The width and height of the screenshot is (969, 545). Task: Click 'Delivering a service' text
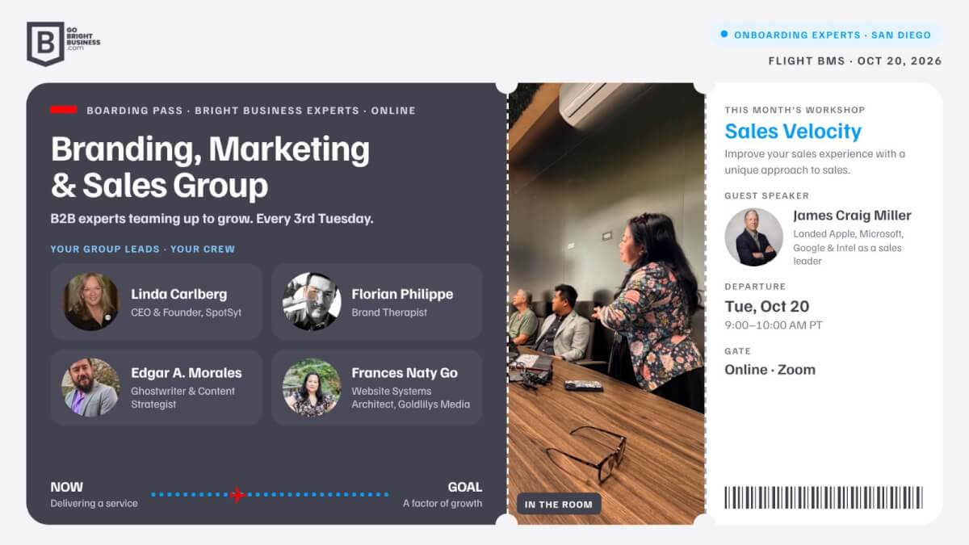(x=94, y=503)
